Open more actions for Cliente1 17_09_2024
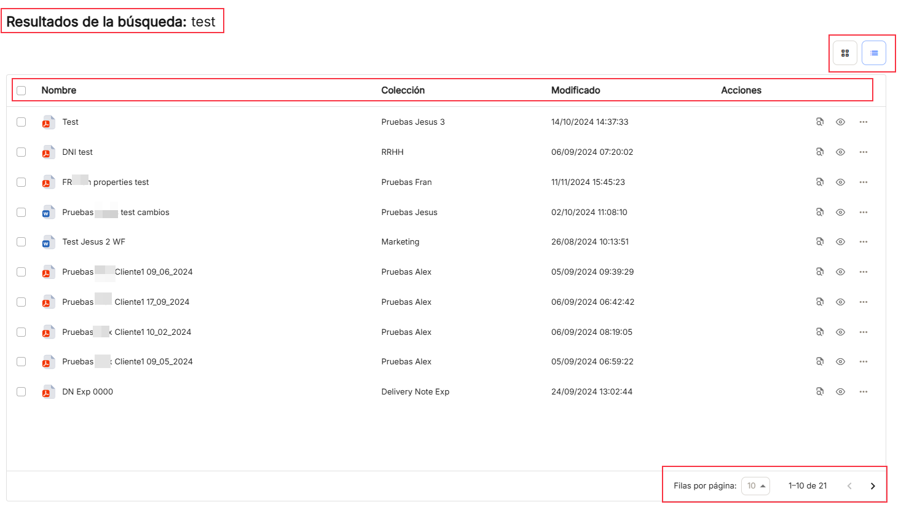 tap(864, 302)
